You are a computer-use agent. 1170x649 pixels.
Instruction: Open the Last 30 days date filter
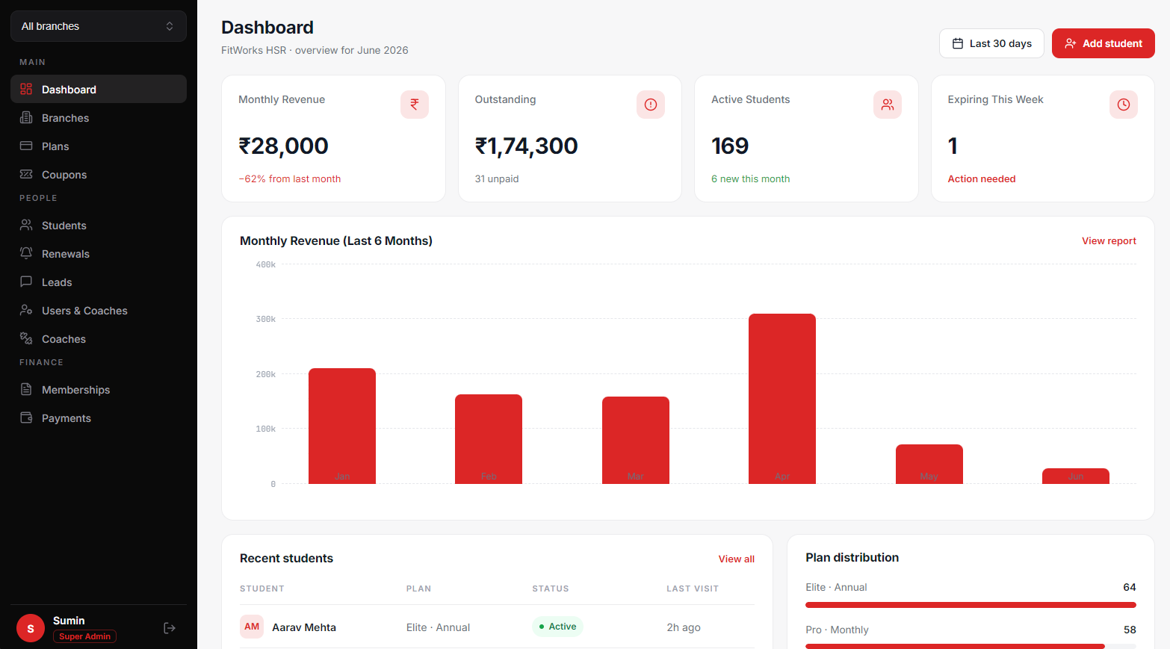[x=991, y=43]
